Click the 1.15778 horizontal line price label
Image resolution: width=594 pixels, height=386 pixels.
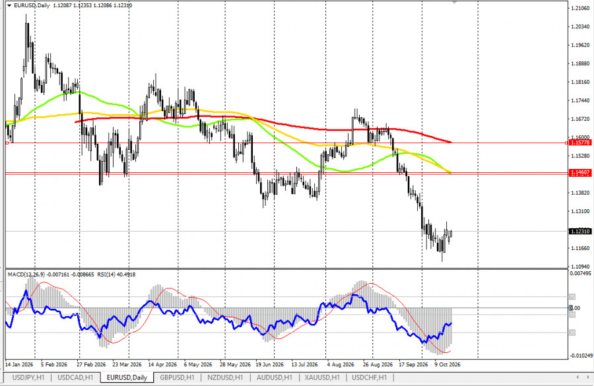coord(580,143)
